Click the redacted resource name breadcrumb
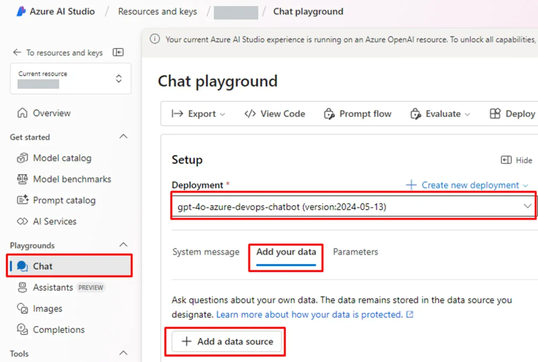 click(x=236, y=12)
